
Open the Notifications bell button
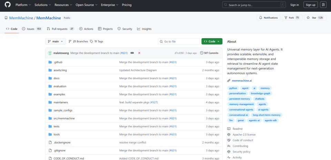point(268,18)
